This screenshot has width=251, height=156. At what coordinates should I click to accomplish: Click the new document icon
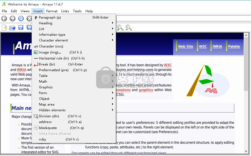coord(4,28)
